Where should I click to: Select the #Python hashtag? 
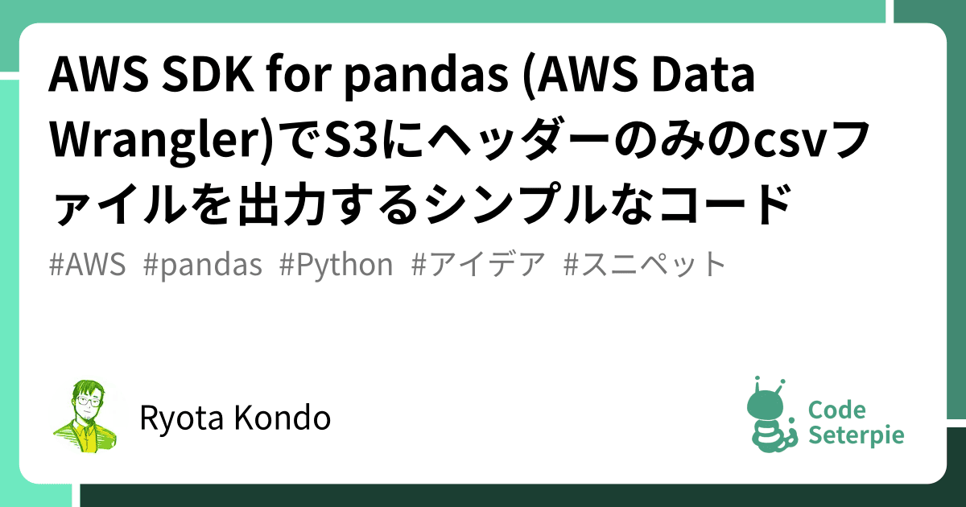(x=336, y=265)
